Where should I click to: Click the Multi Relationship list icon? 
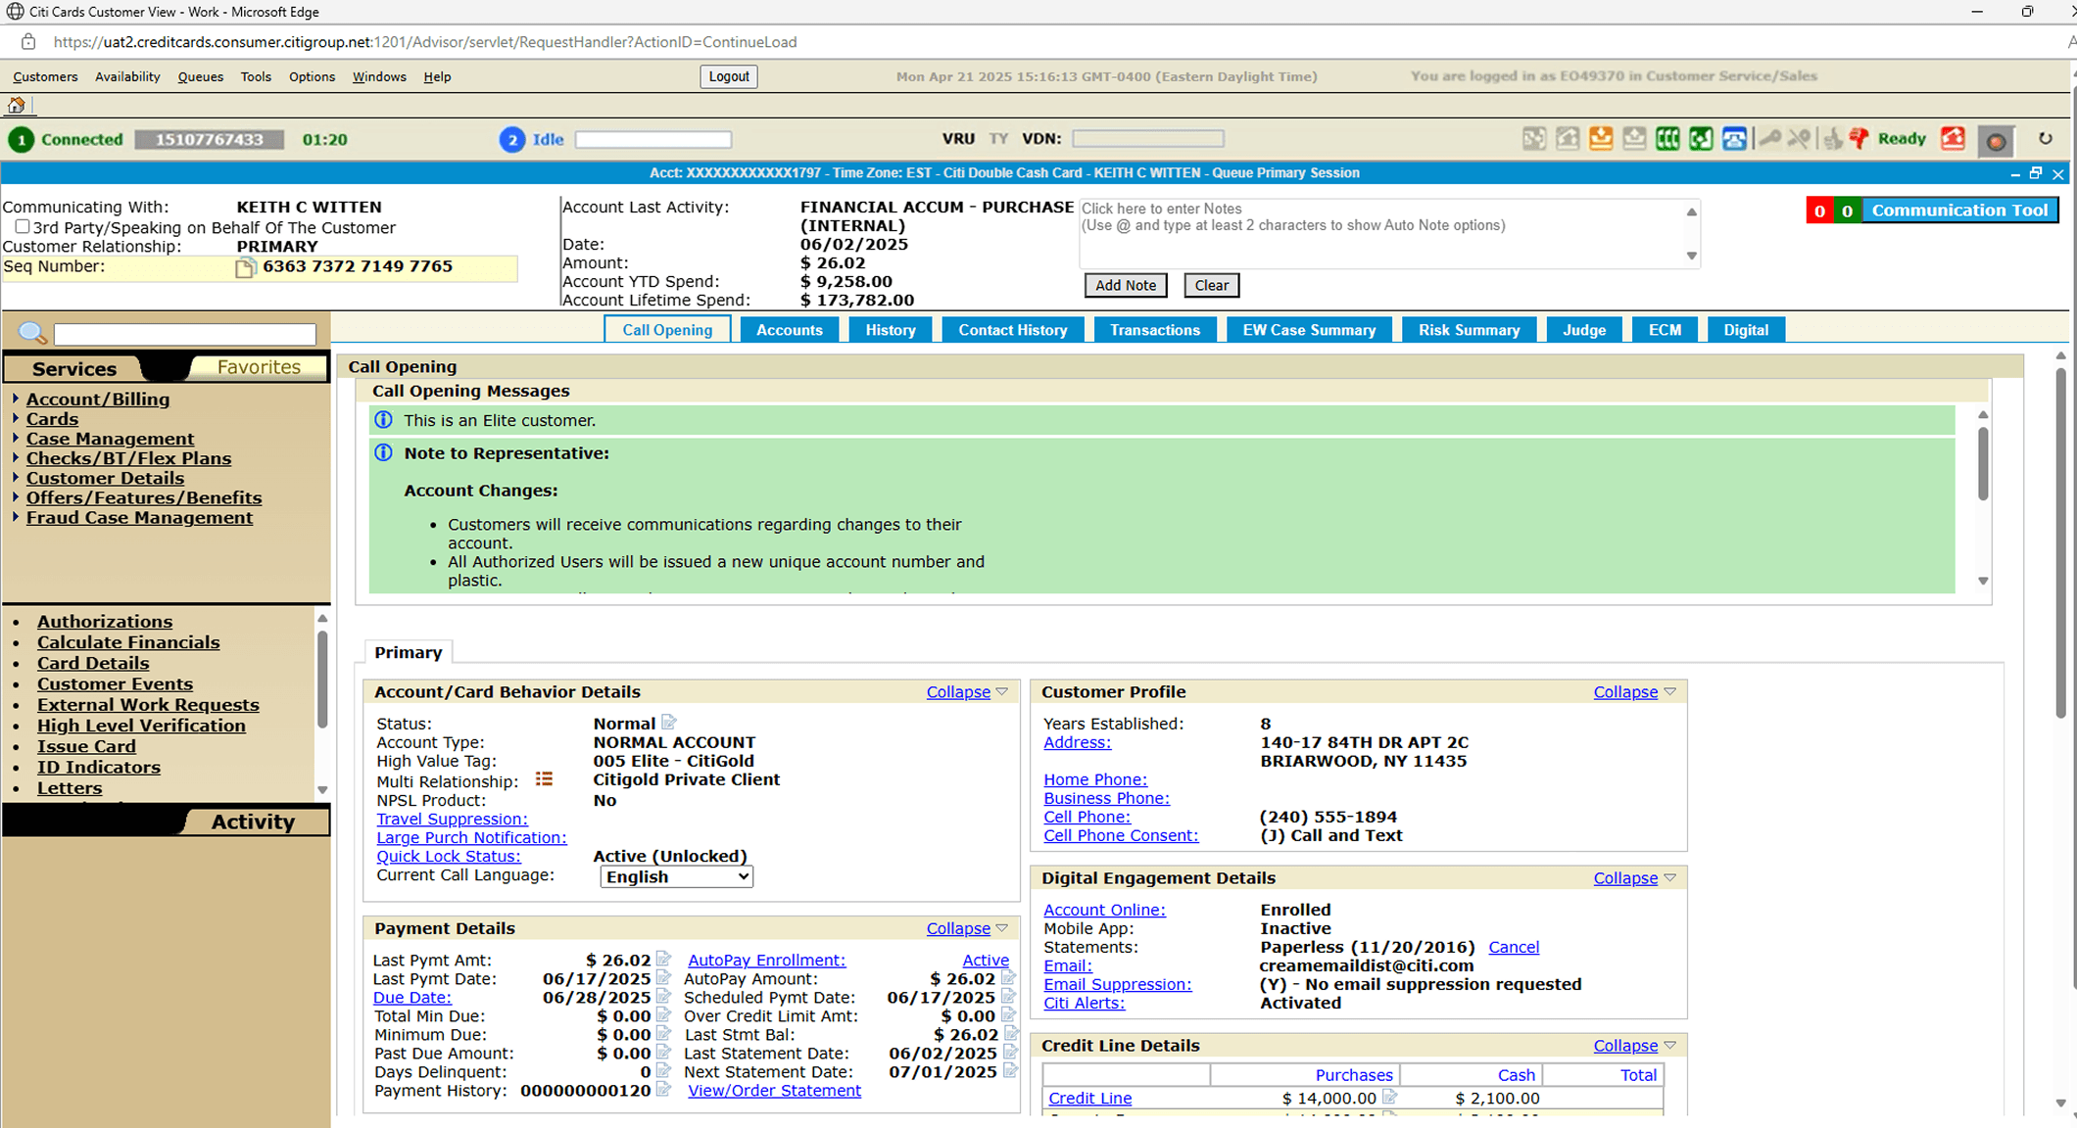(x=544, y=779)
